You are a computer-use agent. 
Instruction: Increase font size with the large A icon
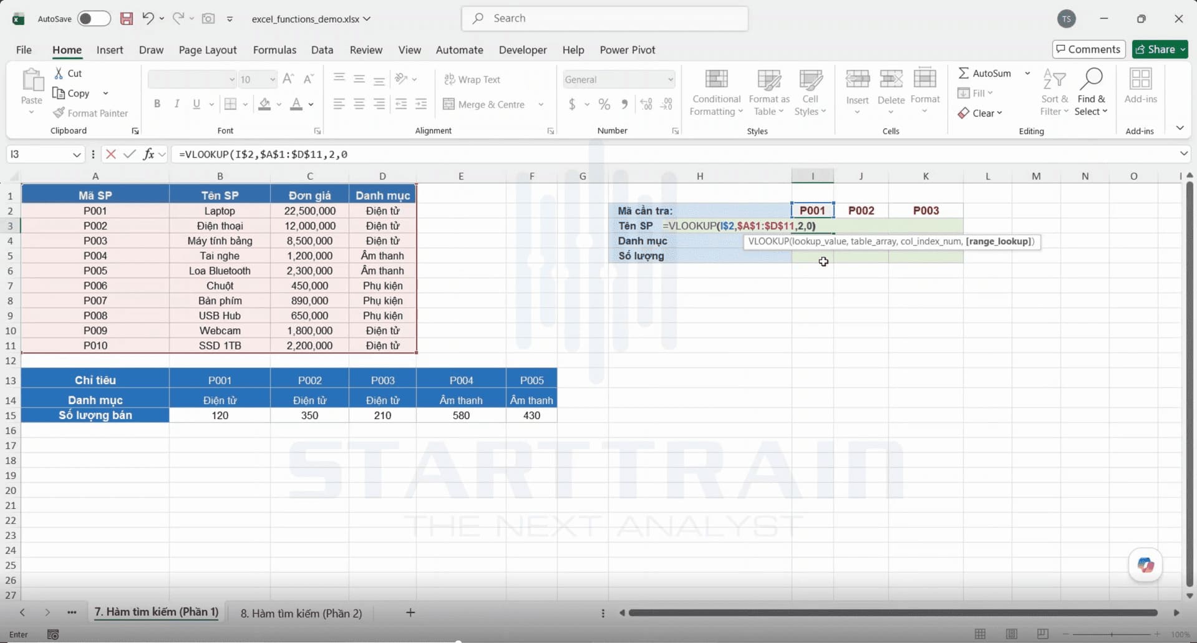(x=288, y=79)
